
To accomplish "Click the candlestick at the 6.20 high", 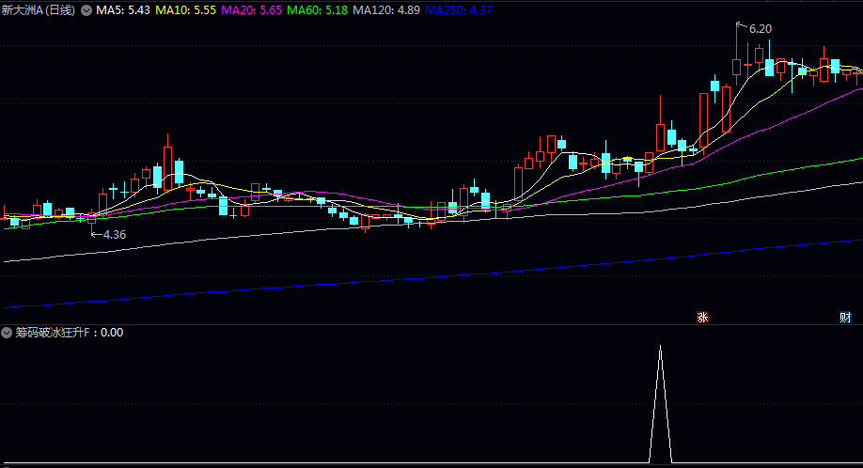I will pyautogui.click(x=736, y=67).
